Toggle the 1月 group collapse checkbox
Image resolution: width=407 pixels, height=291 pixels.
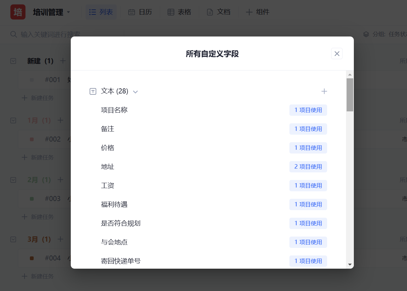(13, 120)
